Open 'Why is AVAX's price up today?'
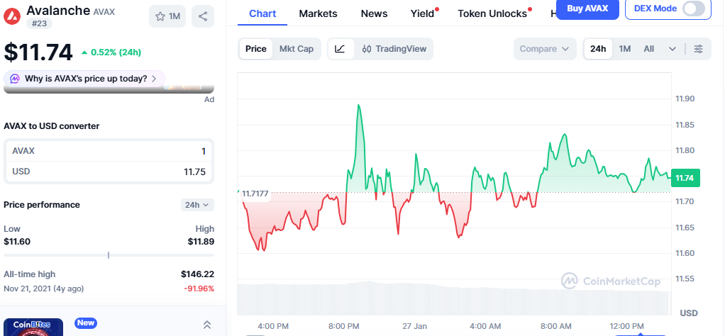Screen dimensions: 725x336 click(x=86, y=79)
